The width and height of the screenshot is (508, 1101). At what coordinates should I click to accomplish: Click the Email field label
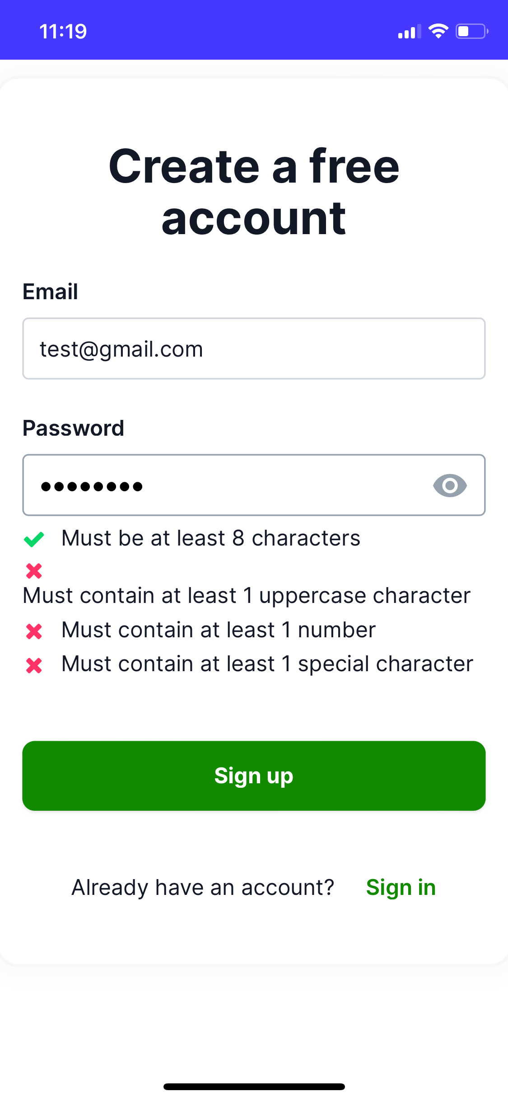pos(51,292)
